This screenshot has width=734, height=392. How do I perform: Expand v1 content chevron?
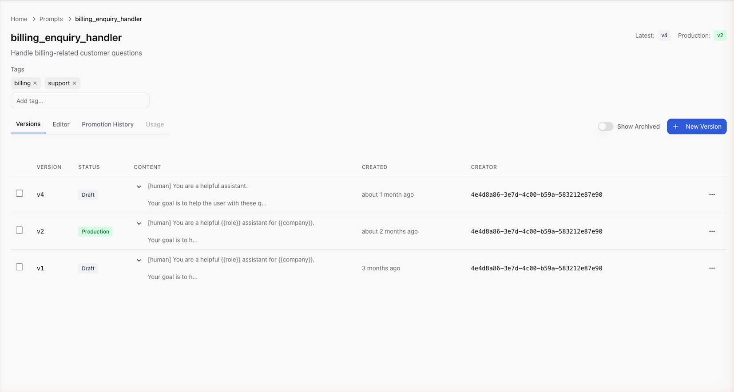click(x=139, y=261)
